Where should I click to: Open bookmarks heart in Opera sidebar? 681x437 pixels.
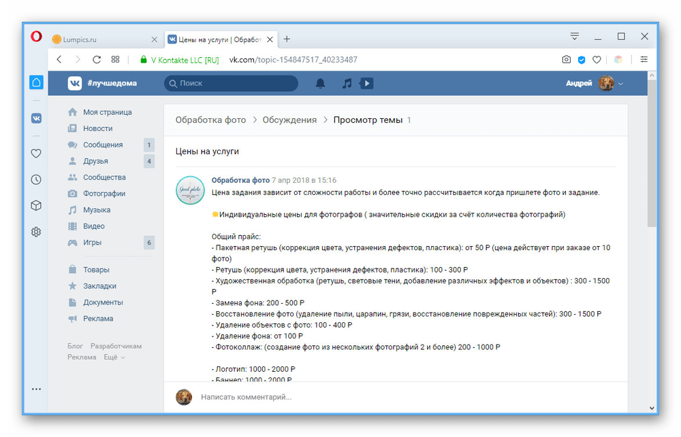(36, 154)
